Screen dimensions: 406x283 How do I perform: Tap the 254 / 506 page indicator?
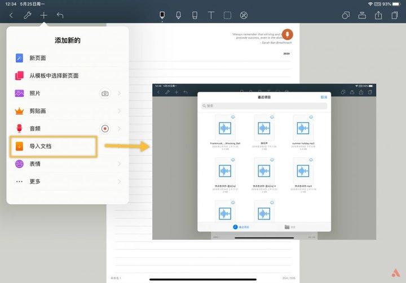[289, 278]
